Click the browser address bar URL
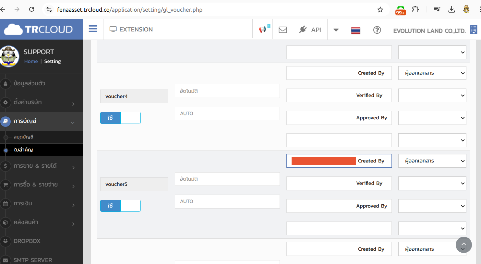 [x=130, y=10]
